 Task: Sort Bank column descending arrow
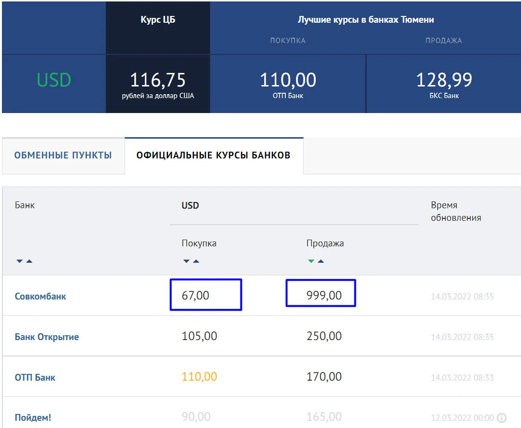coord(20,261)
